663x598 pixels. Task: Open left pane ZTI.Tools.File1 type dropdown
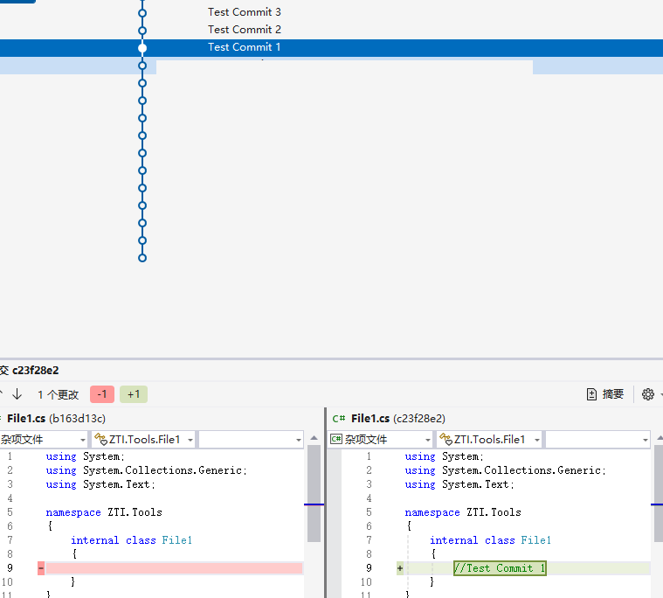tap(143, 440)
